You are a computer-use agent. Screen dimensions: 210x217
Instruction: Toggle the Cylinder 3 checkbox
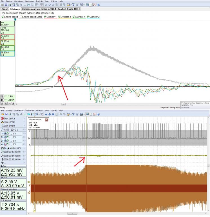(x=59, y=17)
